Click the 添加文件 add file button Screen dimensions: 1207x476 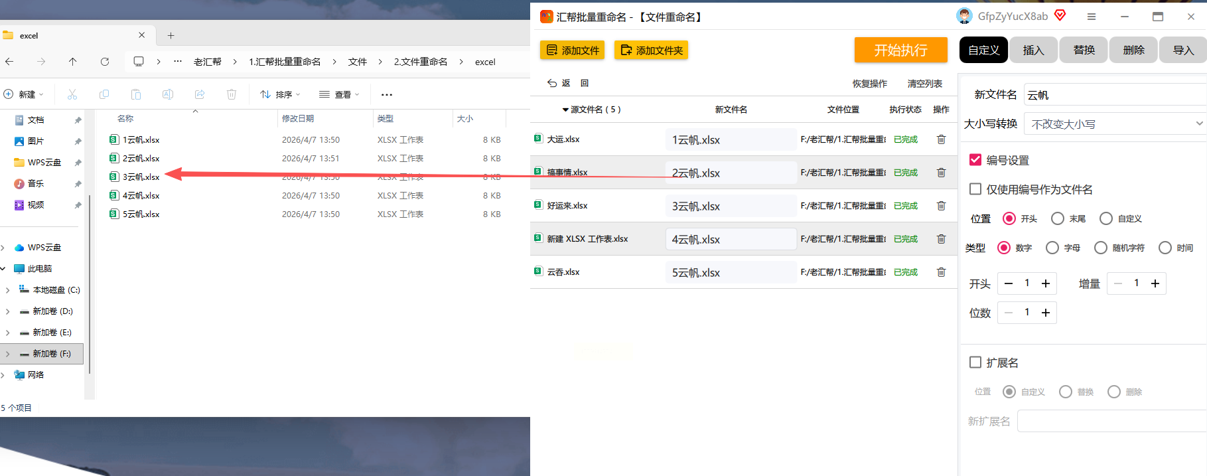point(572,50)
